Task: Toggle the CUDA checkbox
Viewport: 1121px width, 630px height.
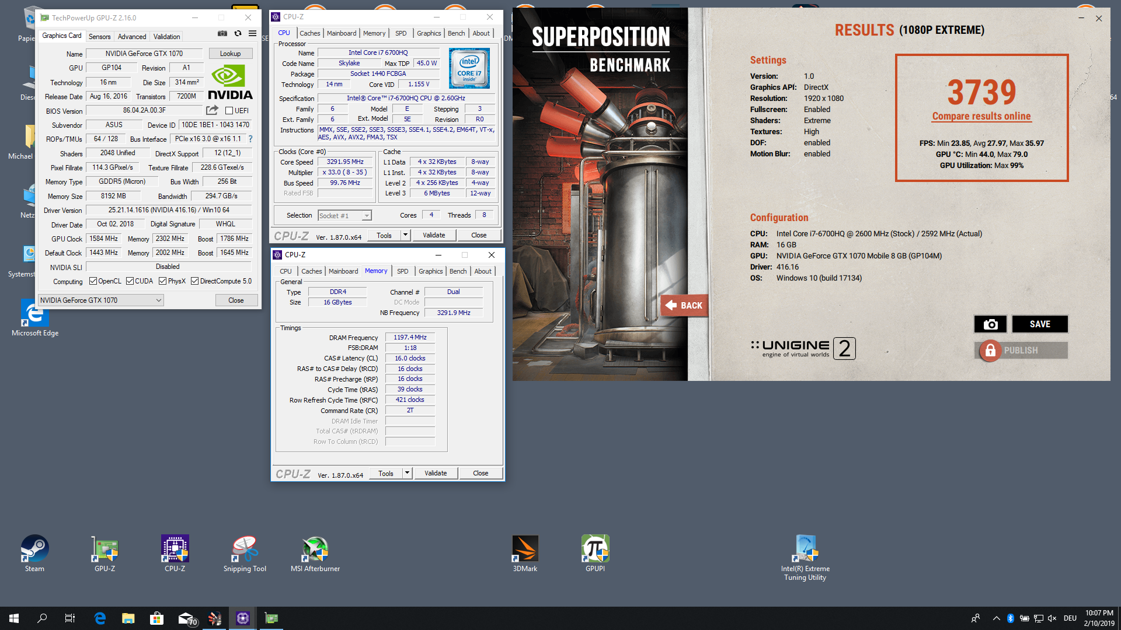Action: [130, 281]
